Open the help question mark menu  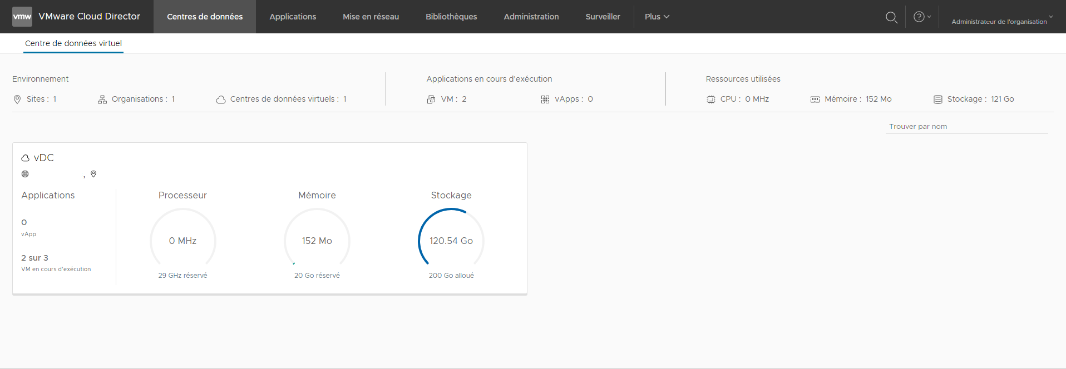(x=922, y=17)
